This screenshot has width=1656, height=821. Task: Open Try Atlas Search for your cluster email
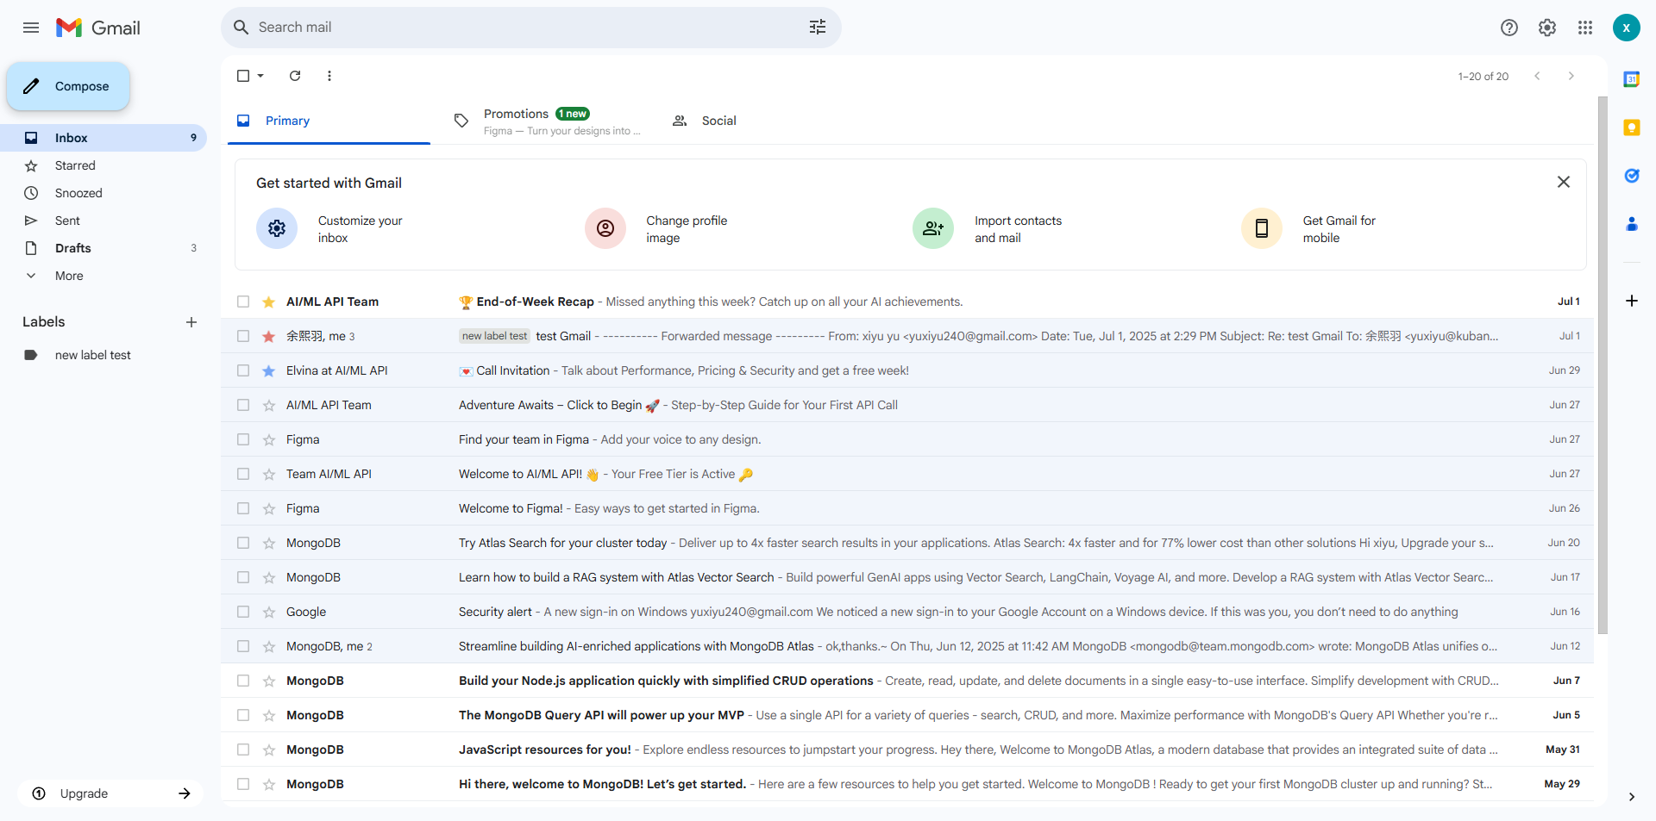coord(907,543)
